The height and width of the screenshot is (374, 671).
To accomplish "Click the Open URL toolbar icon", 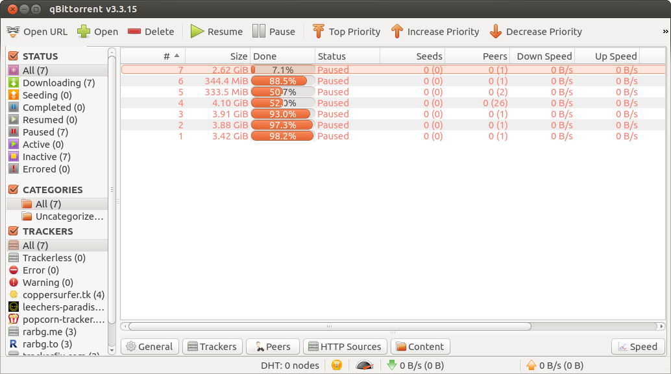I will [13, 31].
